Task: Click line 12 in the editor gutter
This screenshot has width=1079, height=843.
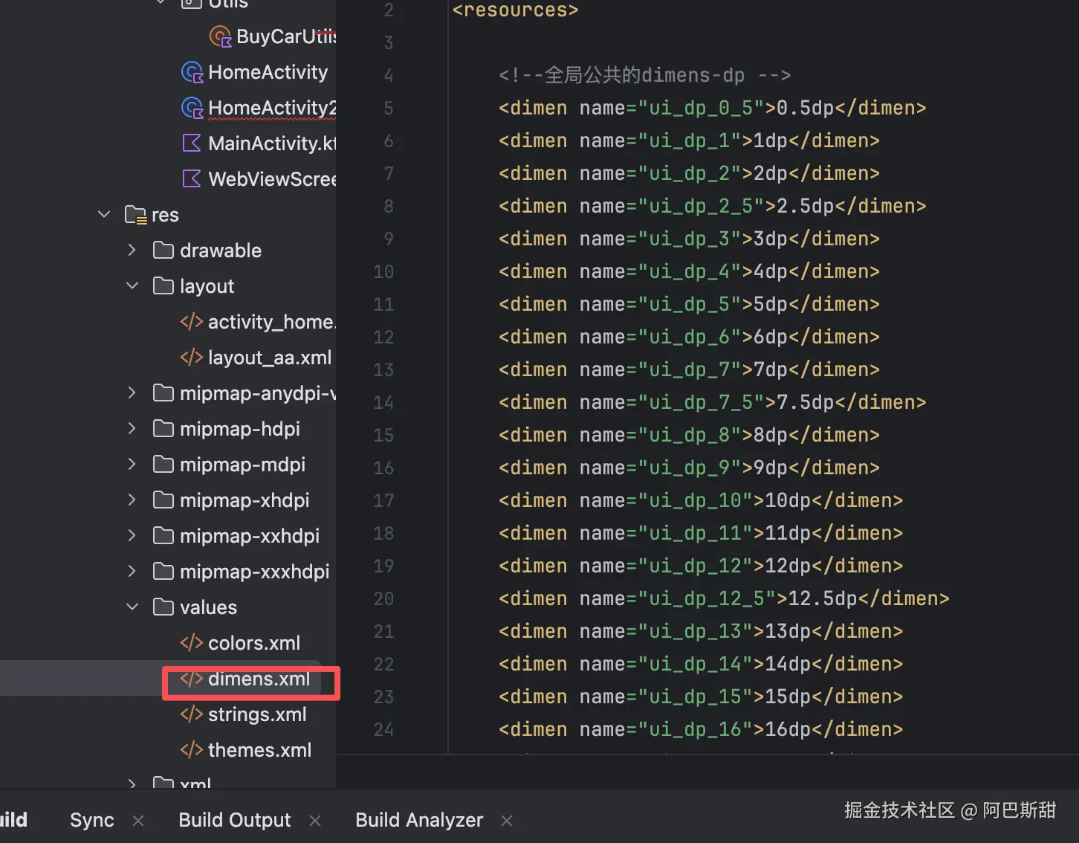Action: click(383, 337)
